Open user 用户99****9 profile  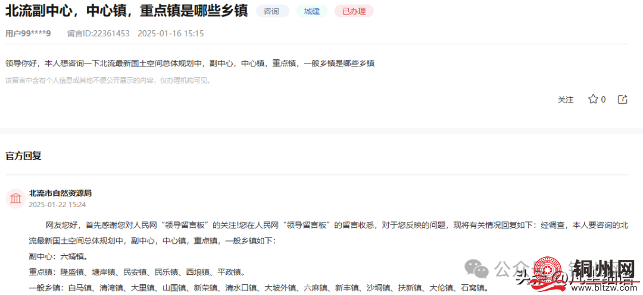tap(28, 33)
